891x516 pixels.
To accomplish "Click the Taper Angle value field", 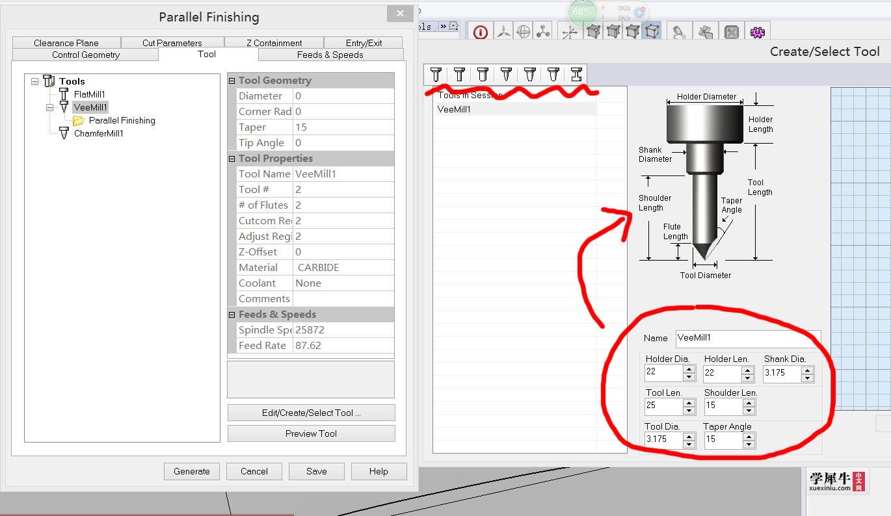I will click(723, 440).
